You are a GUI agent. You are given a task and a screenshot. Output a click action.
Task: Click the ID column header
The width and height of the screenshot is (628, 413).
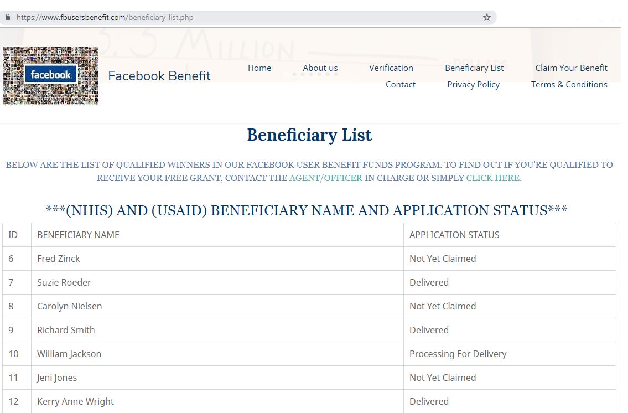[13, 235]
